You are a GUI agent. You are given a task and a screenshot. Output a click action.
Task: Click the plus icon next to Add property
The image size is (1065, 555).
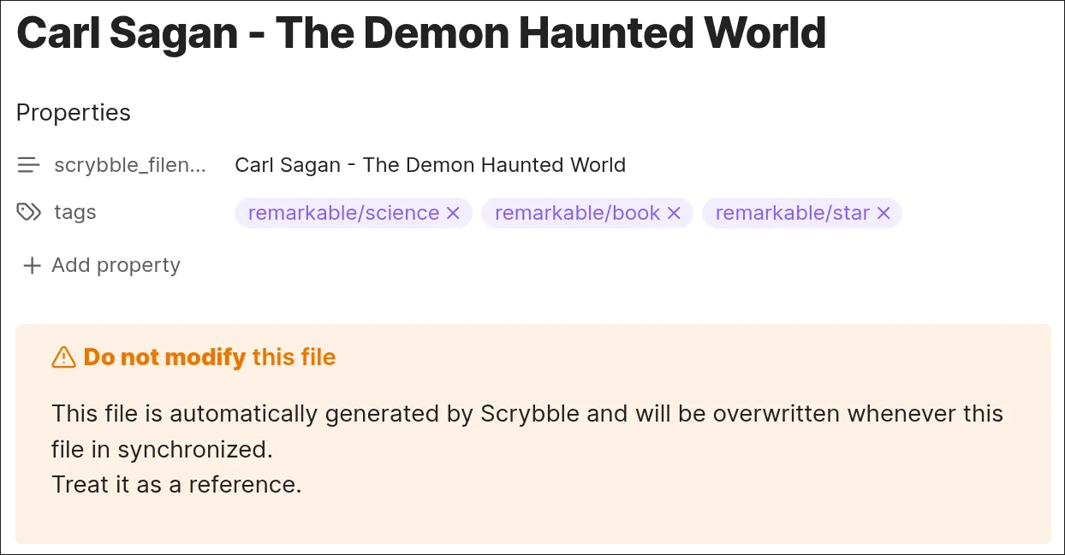[x=31, y=265]
